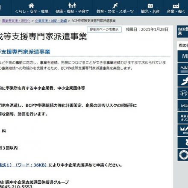This screenshot has height=188, width=188.
Task: Open the BCP sidebar heading box
Action: (x=182, y=32)
